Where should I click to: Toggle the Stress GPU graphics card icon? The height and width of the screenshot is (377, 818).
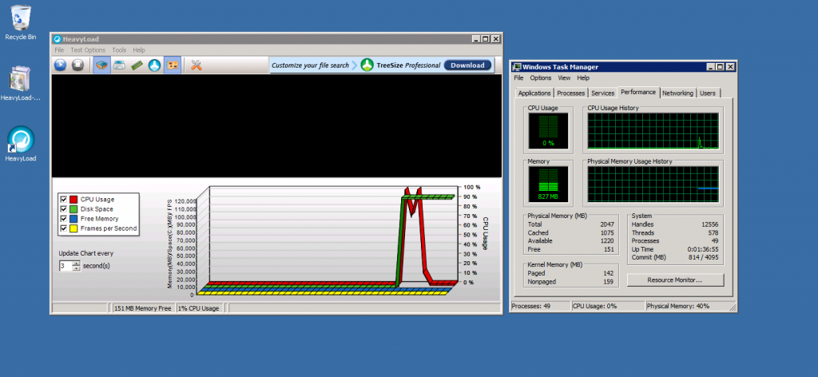tap(173, 65)
